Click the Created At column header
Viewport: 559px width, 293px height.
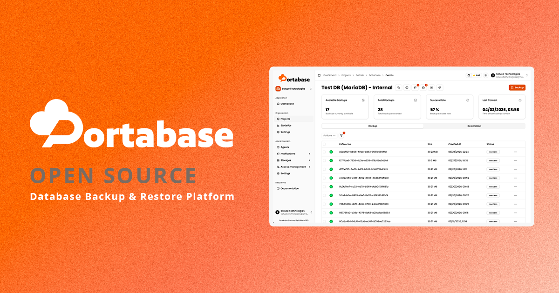pyautogui.click(x=455, y=144)
